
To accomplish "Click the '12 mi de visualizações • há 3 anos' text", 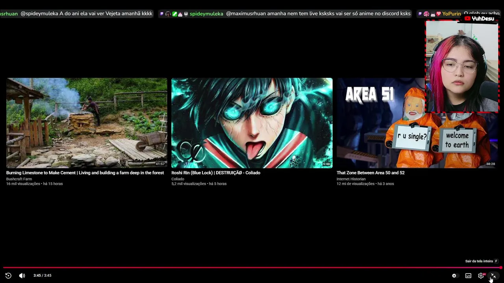I will tap(365, 184).
